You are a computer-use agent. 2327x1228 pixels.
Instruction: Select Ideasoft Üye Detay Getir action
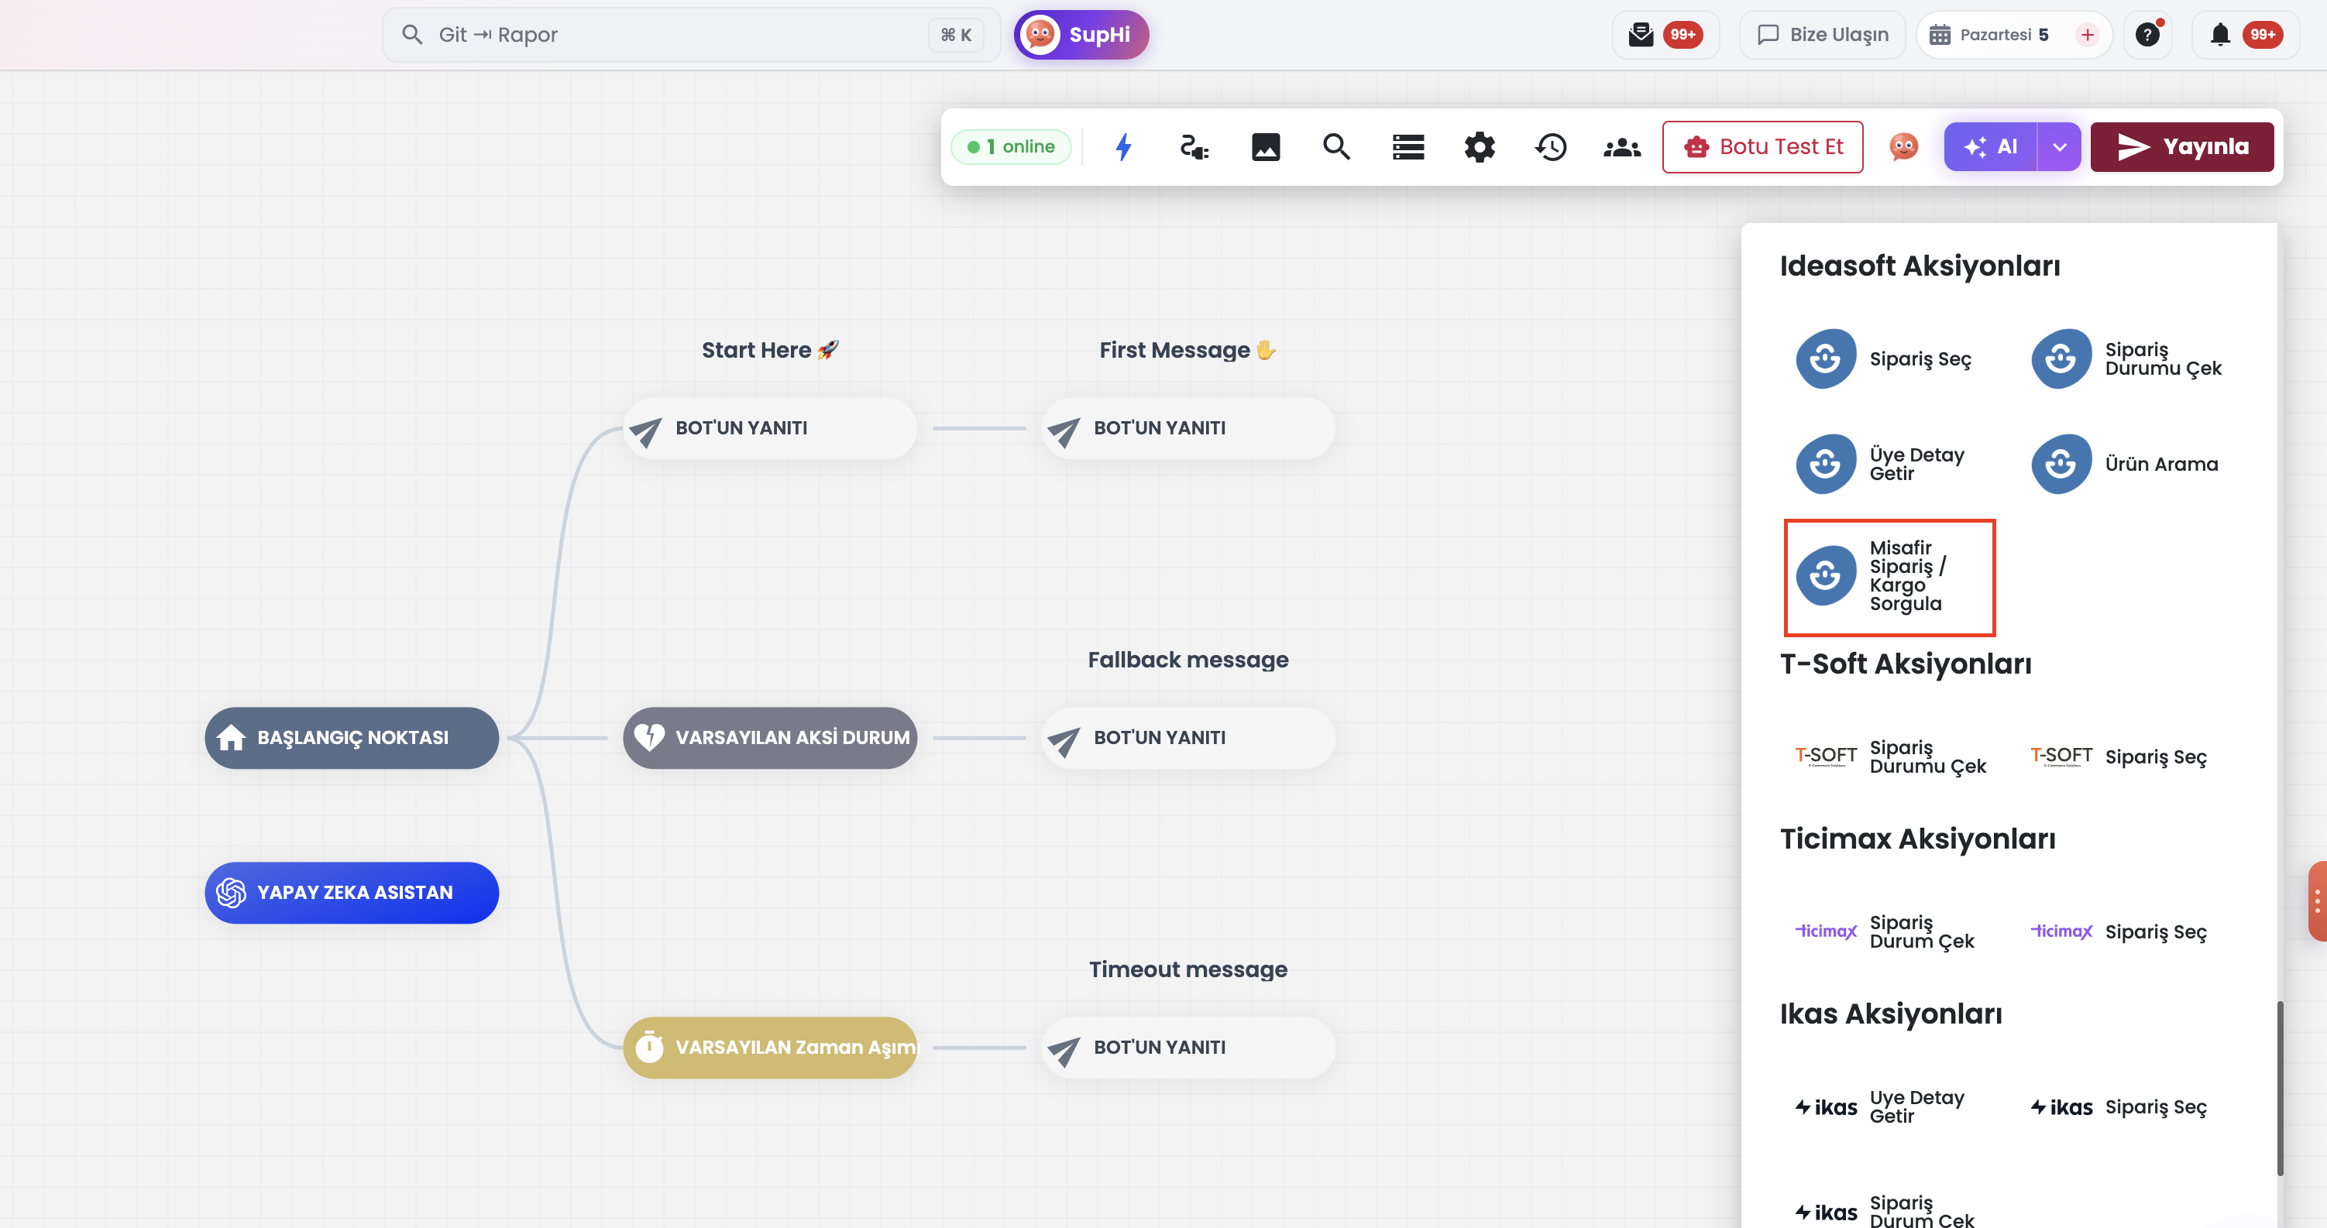[x=1881, y=464]
